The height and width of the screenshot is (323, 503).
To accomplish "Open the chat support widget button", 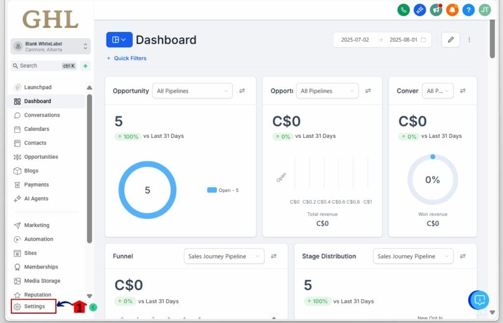I will click(x=479, y=300).
